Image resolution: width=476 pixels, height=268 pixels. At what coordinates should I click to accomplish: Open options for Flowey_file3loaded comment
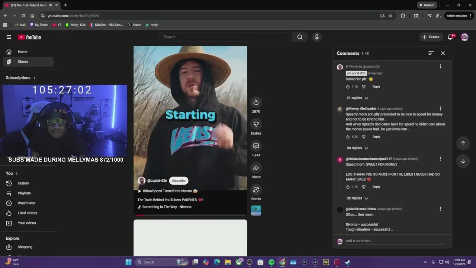coord(440,109)
